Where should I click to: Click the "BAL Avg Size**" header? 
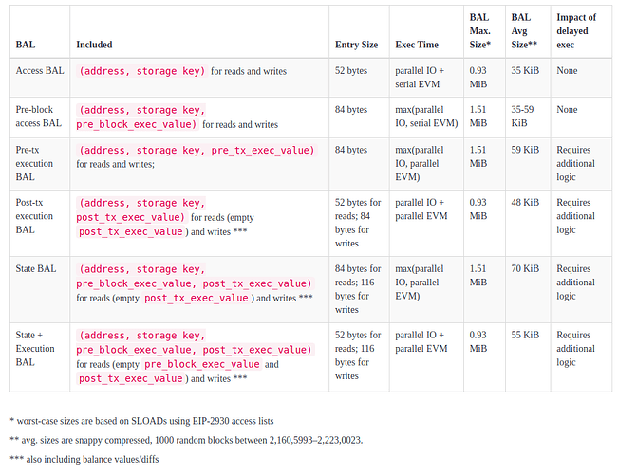coord(524,30)
